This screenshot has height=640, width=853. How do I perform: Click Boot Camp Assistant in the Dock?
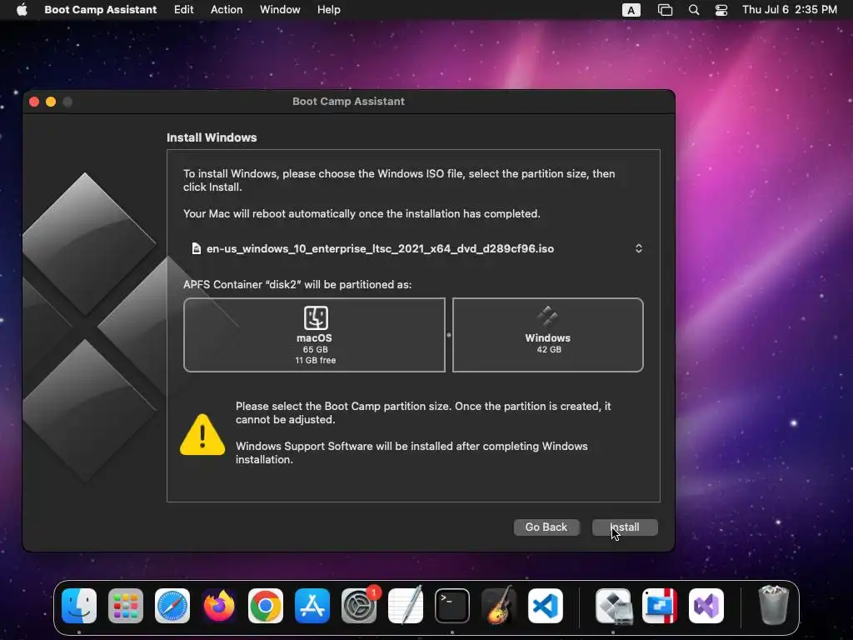613,606
